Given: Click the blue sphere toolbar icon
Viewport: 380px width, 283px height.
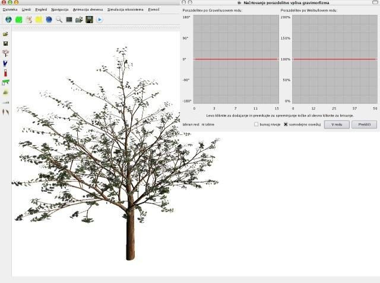Looking at the screenshot, I should click(x=49, y=20).
